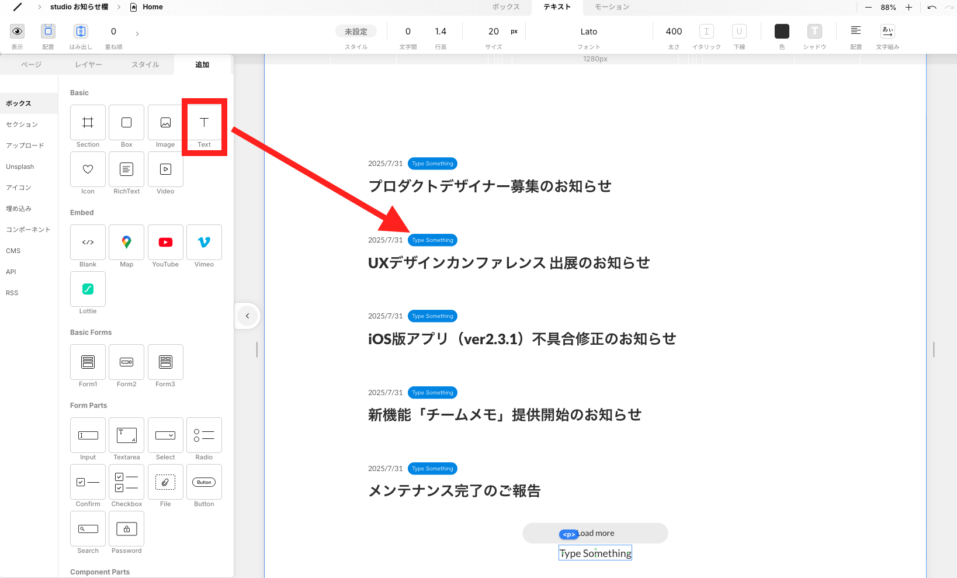
Task: Select the Password form part
Action: (x=126, y=528)
